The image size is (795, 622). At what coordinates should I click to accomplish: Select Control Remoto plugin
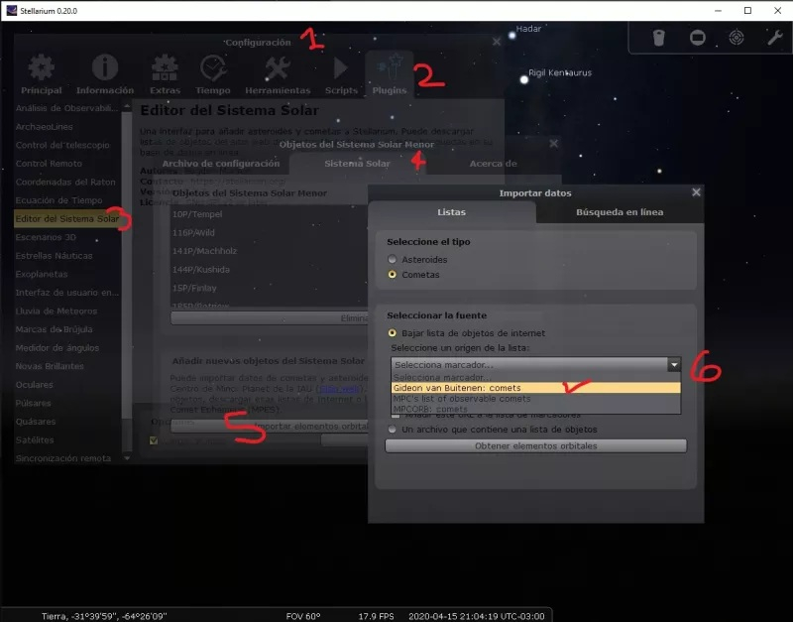67,164
